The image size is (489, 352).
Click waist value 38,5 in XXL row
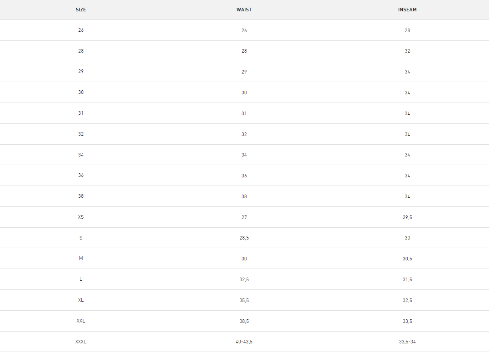(x=244, y=321)
